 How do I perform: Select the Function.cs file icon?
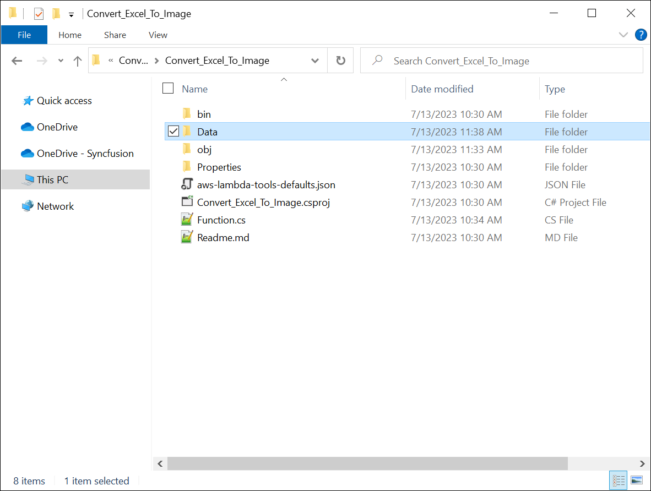click(x=187, y=220)
